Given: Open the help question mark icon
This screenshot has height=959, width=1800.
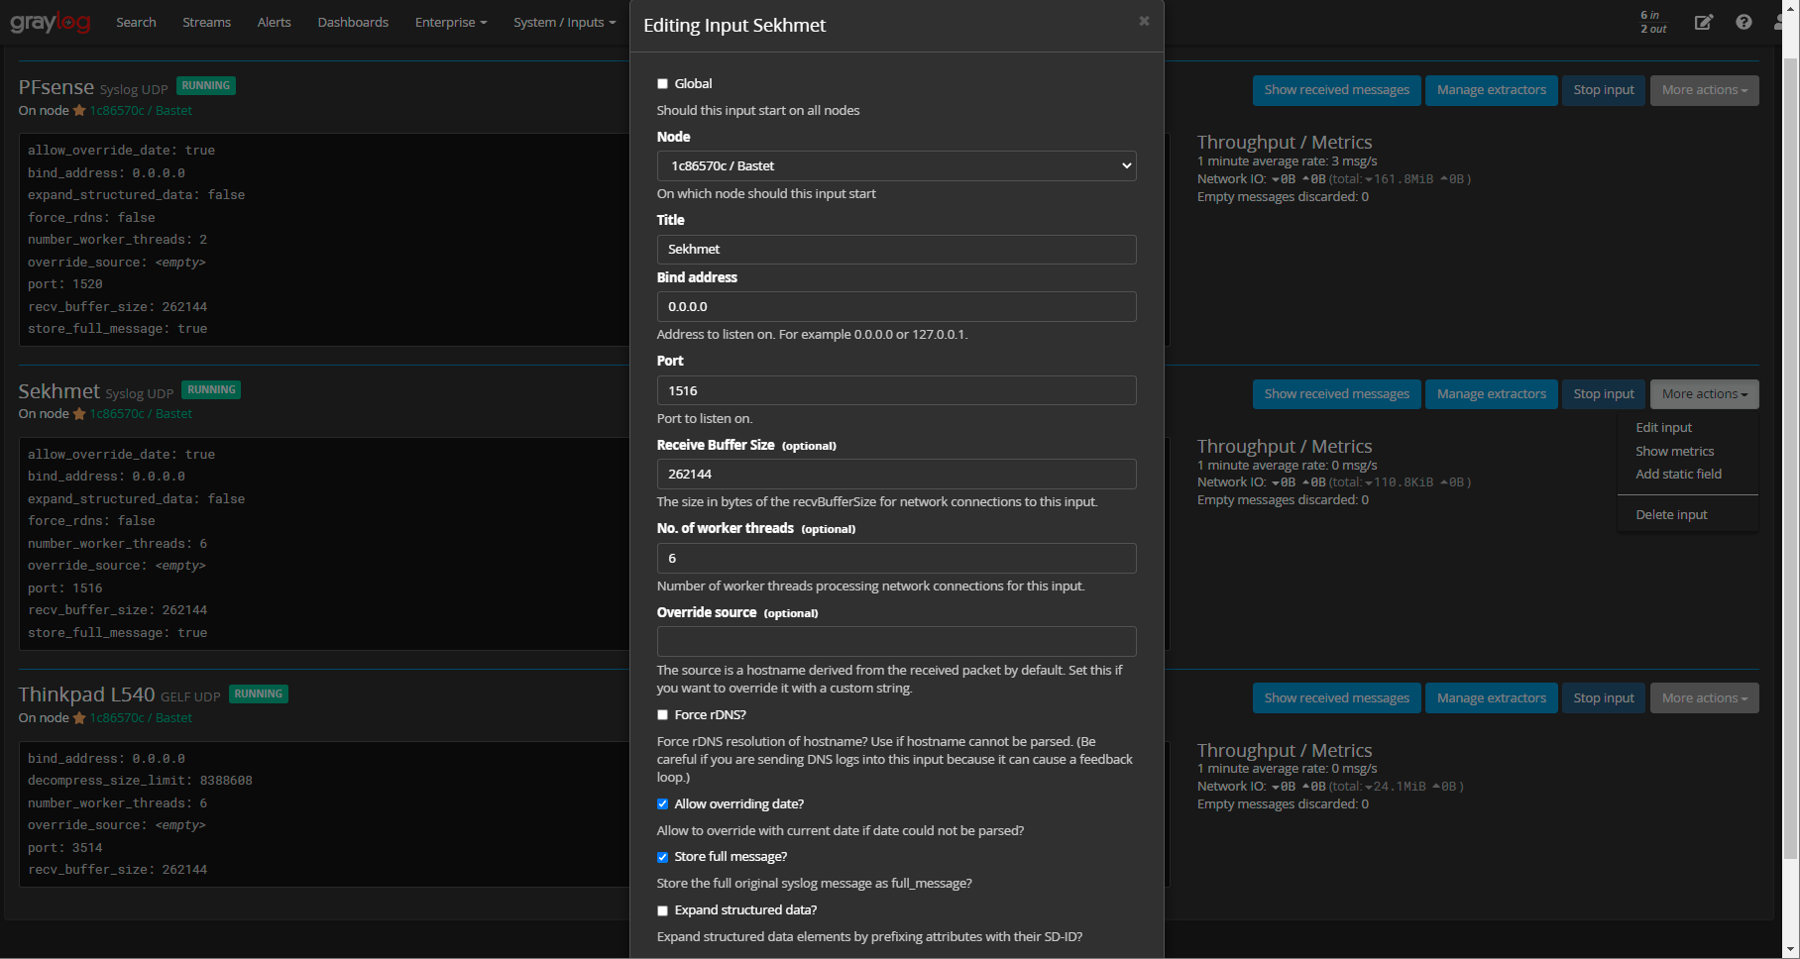Looking at the screenshot, I should (1744, 22).
